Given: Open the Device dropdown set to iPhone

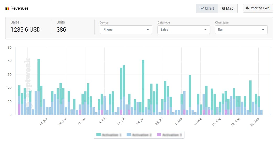Looking at the screenshot, I should click(x=126, y=30).
